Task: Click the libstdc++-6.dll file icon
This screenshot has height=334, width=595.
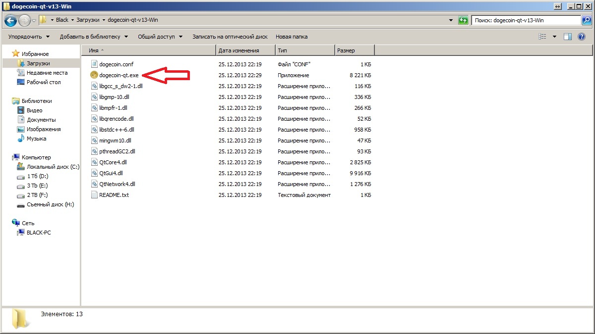Action: (x=95, y=130)
